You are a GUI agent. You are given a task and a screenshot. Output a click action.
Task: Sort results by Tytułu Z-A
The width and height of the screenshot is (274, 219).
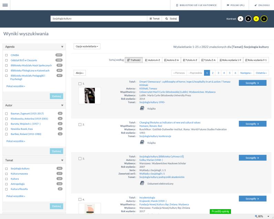208,60
